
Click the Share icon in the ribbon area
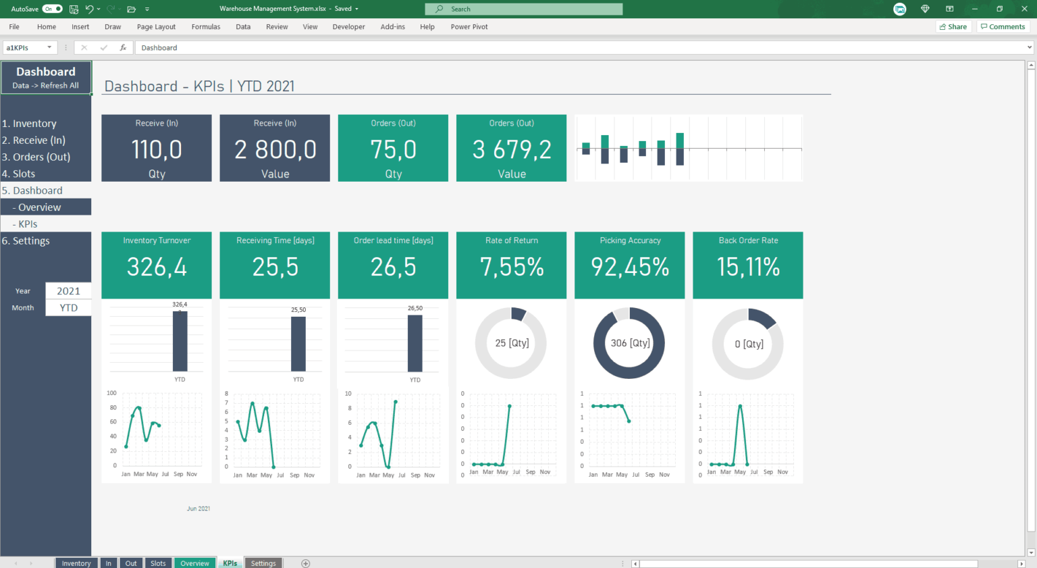click(x=953, y=26)
